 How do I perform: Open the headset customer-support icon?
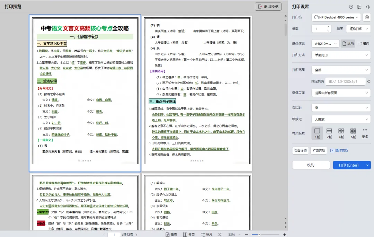367,7
